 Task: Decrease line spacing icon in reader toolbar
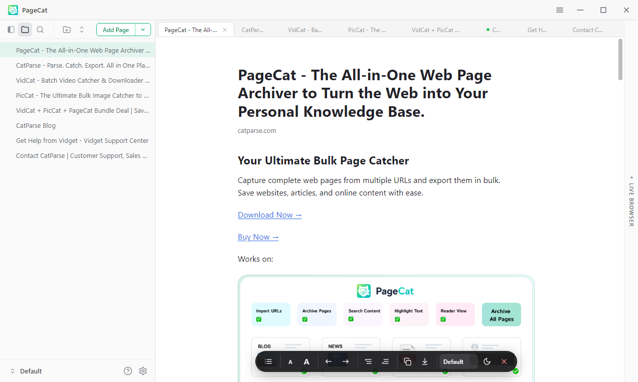(368, 361)
